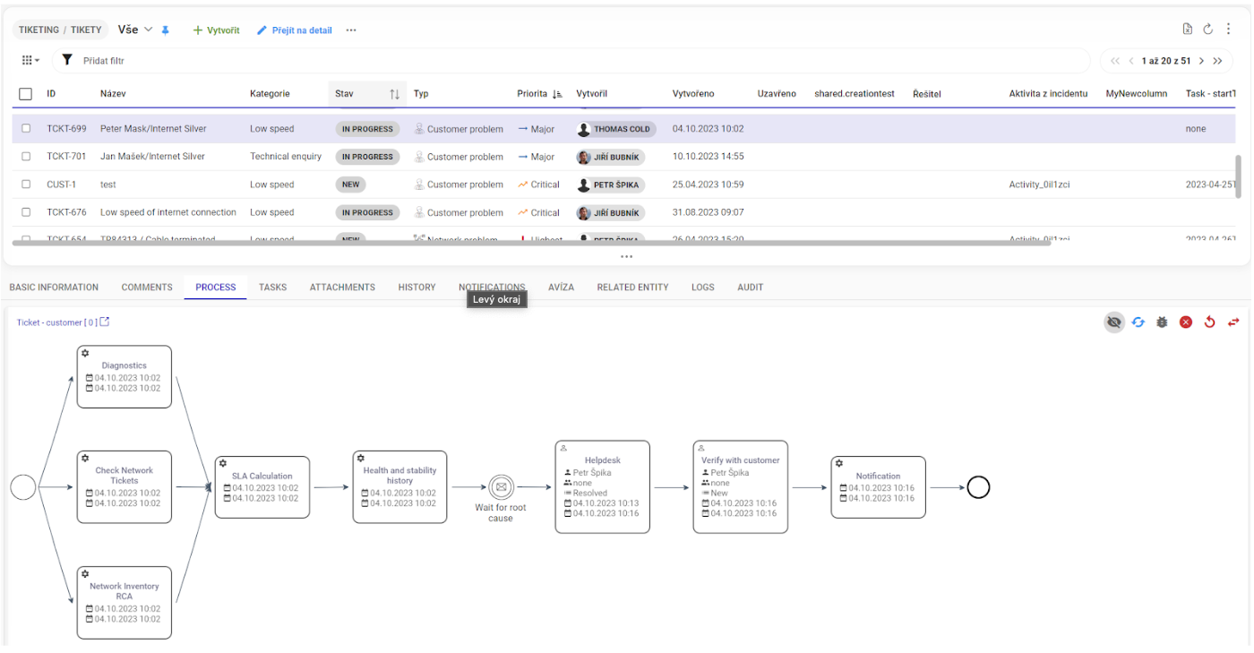1254x653 pixels.
Task: Open the column grid layout dropdown
Action: coord(30,61)
